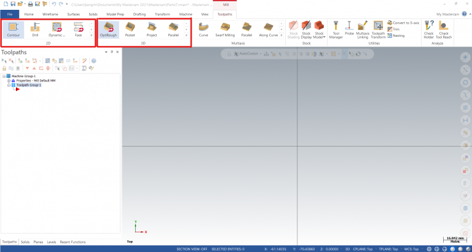The width and height of the screenshot is (472, 252).
Task: Select the Face toolpath
Action: pos(78,29)
